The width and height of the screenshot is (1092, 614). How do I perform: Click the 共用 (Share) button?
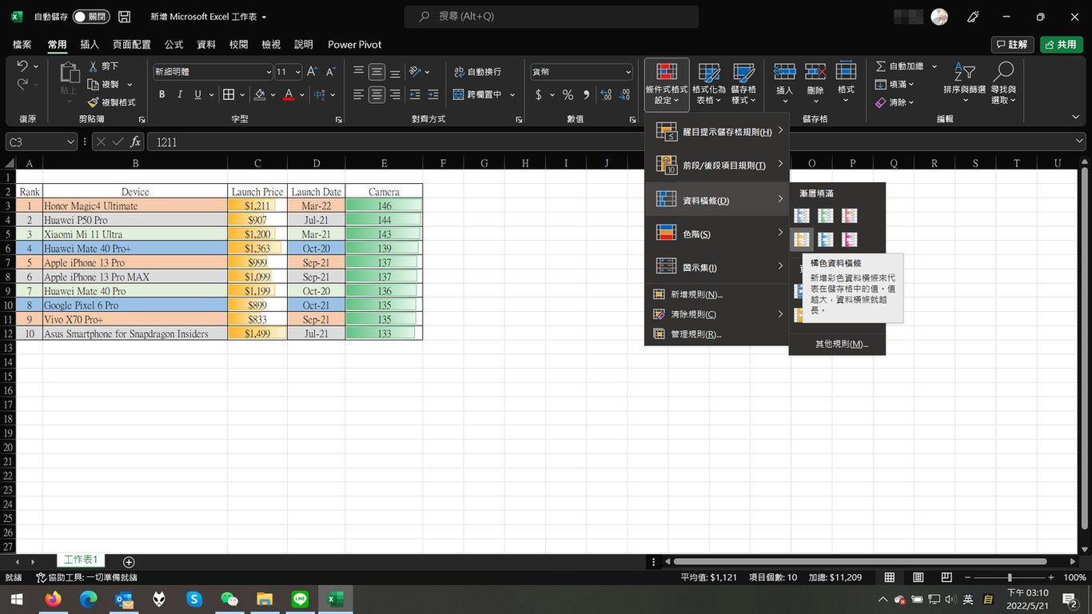point(1062,45)
